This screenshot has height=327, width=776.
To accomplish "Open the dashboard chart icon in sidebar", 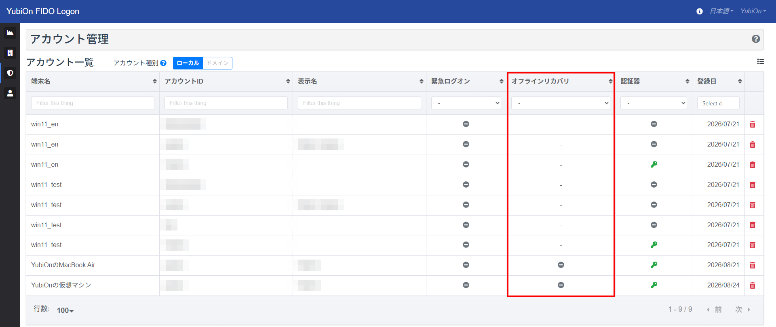I will click(x=10, y=33).
